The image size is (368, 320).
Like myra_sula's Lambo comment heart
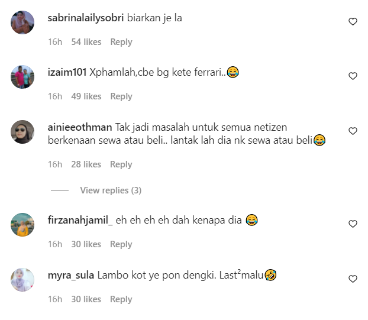click(353, 279)
